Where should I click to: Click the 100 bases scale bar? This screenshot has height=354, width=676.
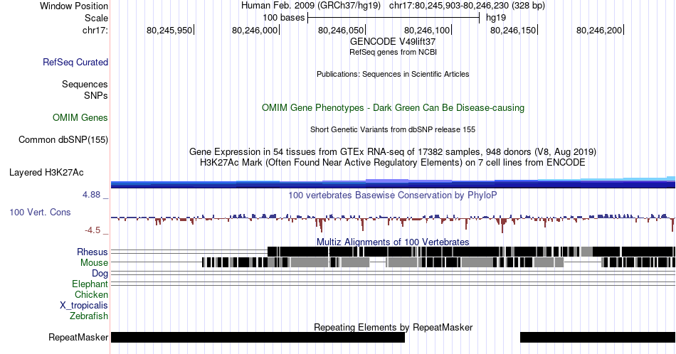pyautogui.click(x=394, y=18)
